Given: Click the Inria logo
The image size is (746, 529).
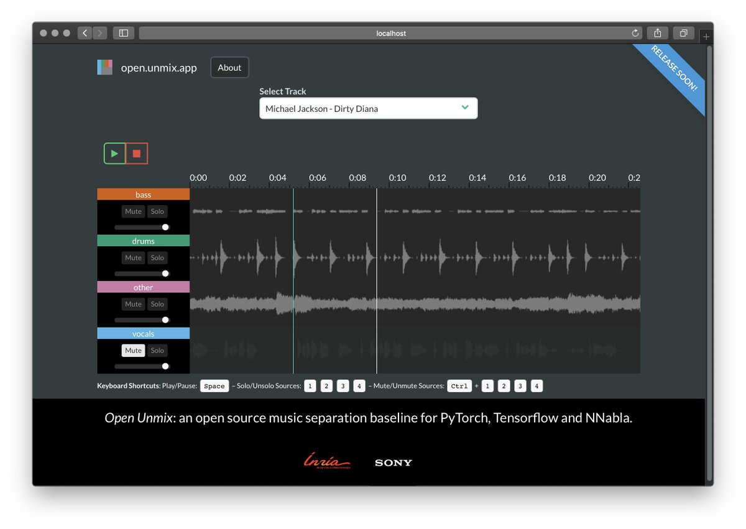Looking at the screenshot, I should click(327, 461).
